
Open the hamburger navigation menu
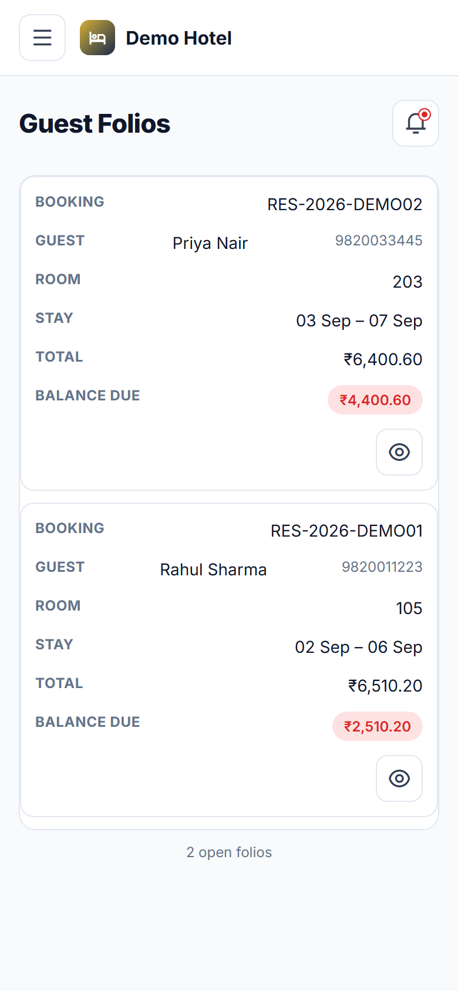pyautogui.click(x=42, y=38)
